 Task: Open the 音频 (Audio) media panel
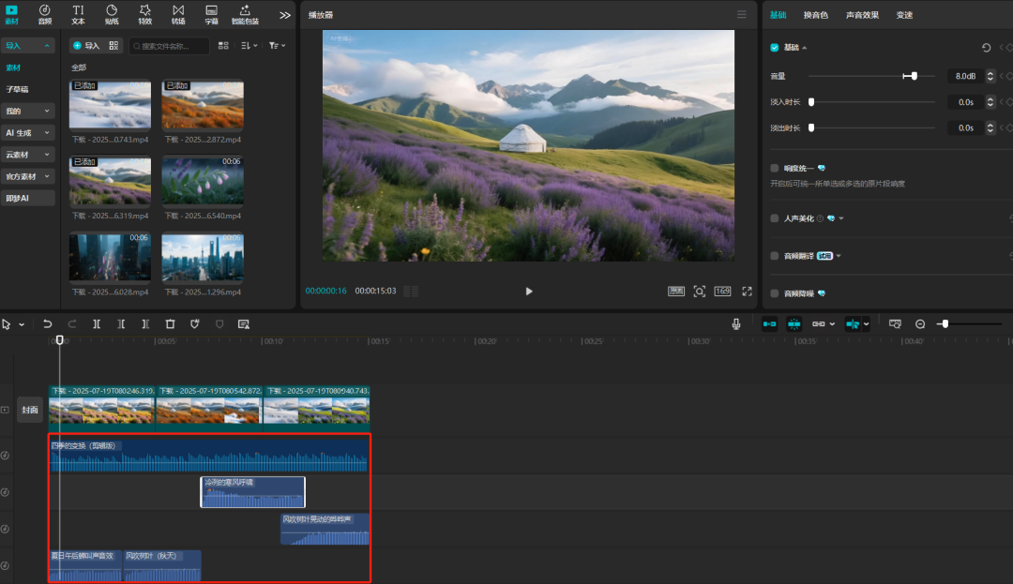(x=44, y=13)
